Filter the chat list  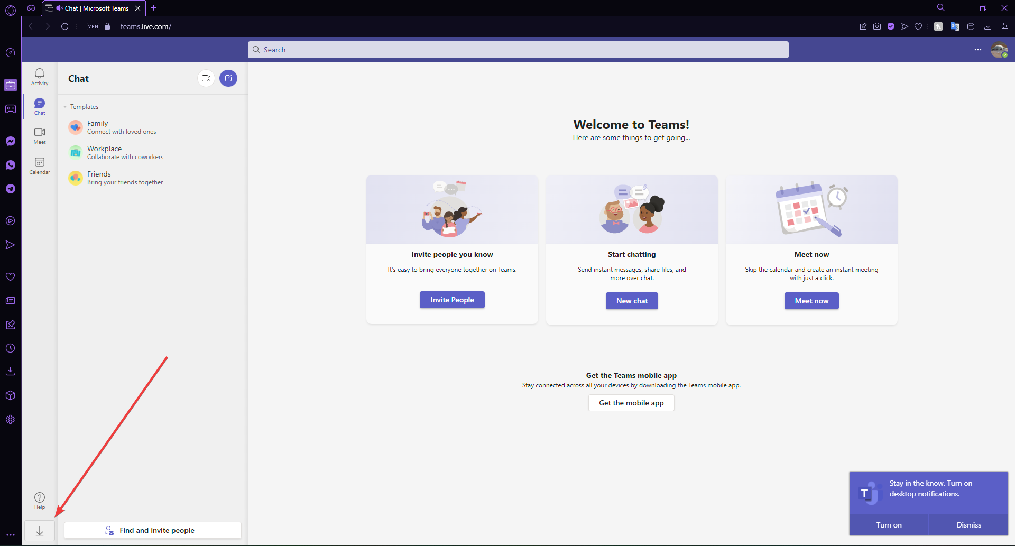184,78
